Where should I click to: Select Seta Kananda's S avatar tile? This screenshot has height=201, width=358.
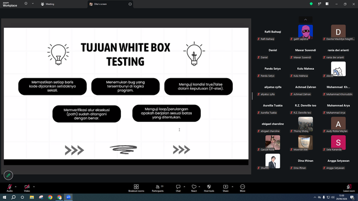coord(338,143)
